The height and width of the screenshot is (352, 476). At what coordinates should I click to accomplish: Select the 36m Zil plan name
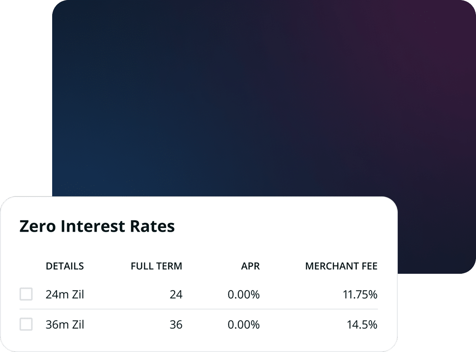[65, 325]
